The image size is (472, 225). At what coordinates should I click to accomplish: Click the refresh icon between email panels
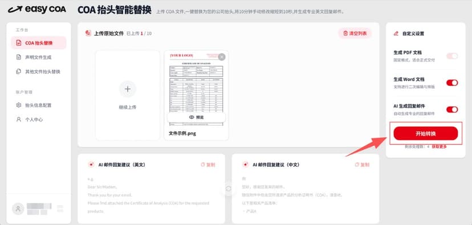(229, 189)
